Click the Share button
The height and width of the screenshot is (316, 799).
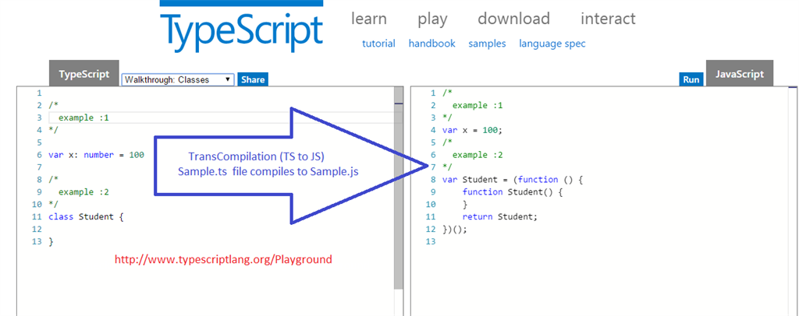pos(253,79)
